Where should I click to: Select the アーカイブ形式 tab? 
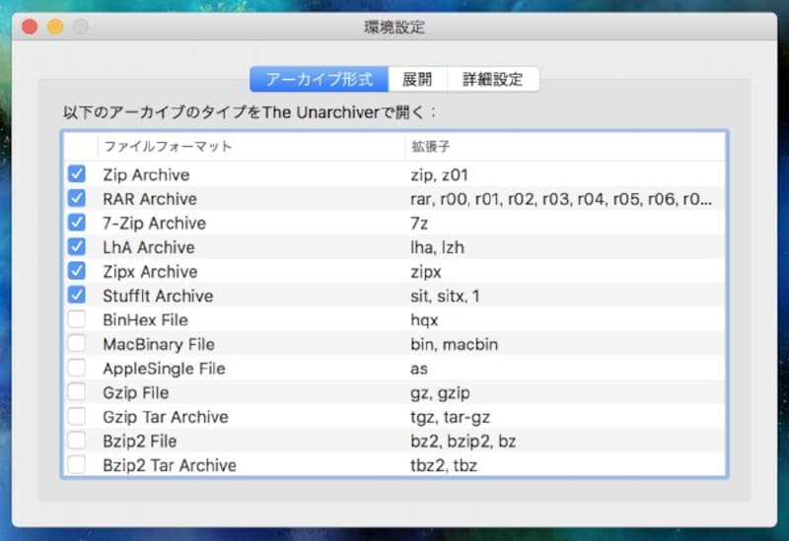pyautogui.click(x=319, y=80)
